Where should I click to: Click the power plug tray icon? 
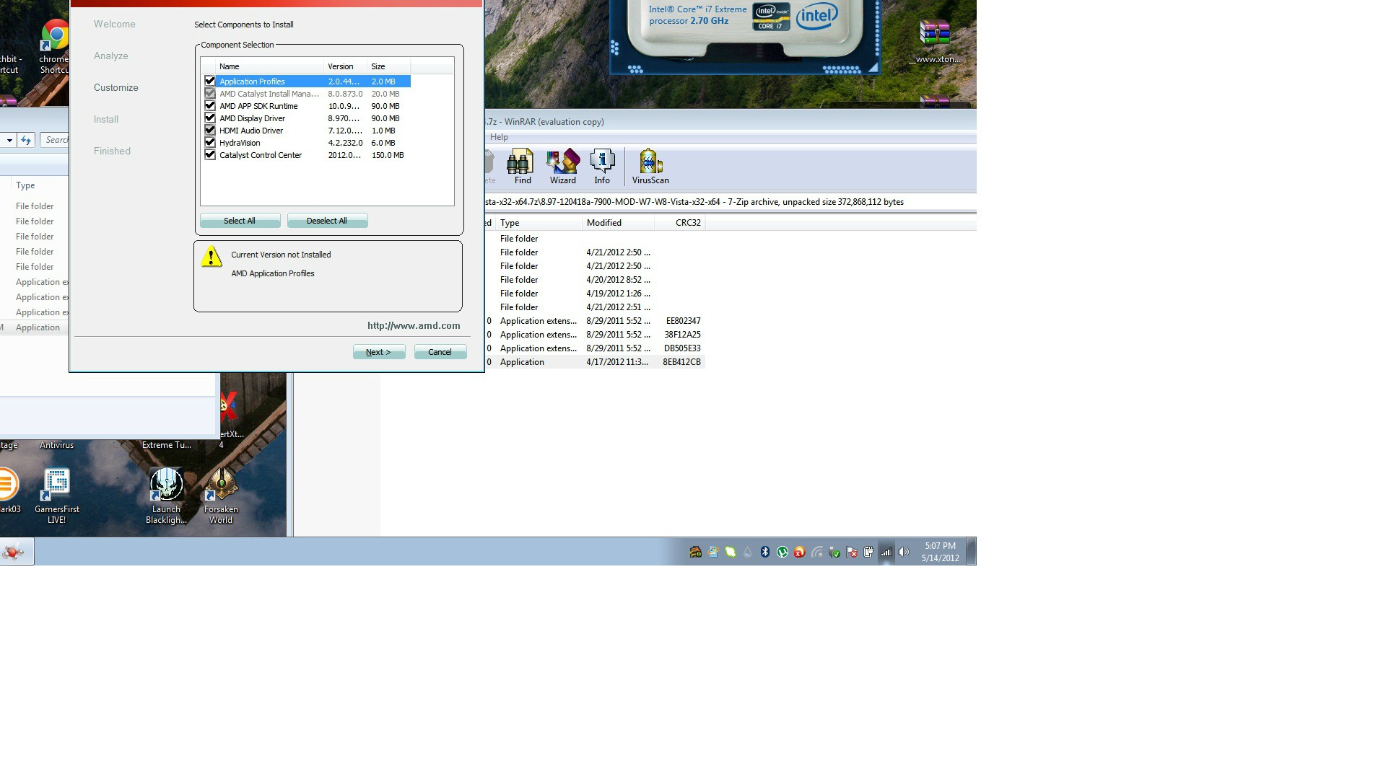pyautogui.click(x=869, y=552)
